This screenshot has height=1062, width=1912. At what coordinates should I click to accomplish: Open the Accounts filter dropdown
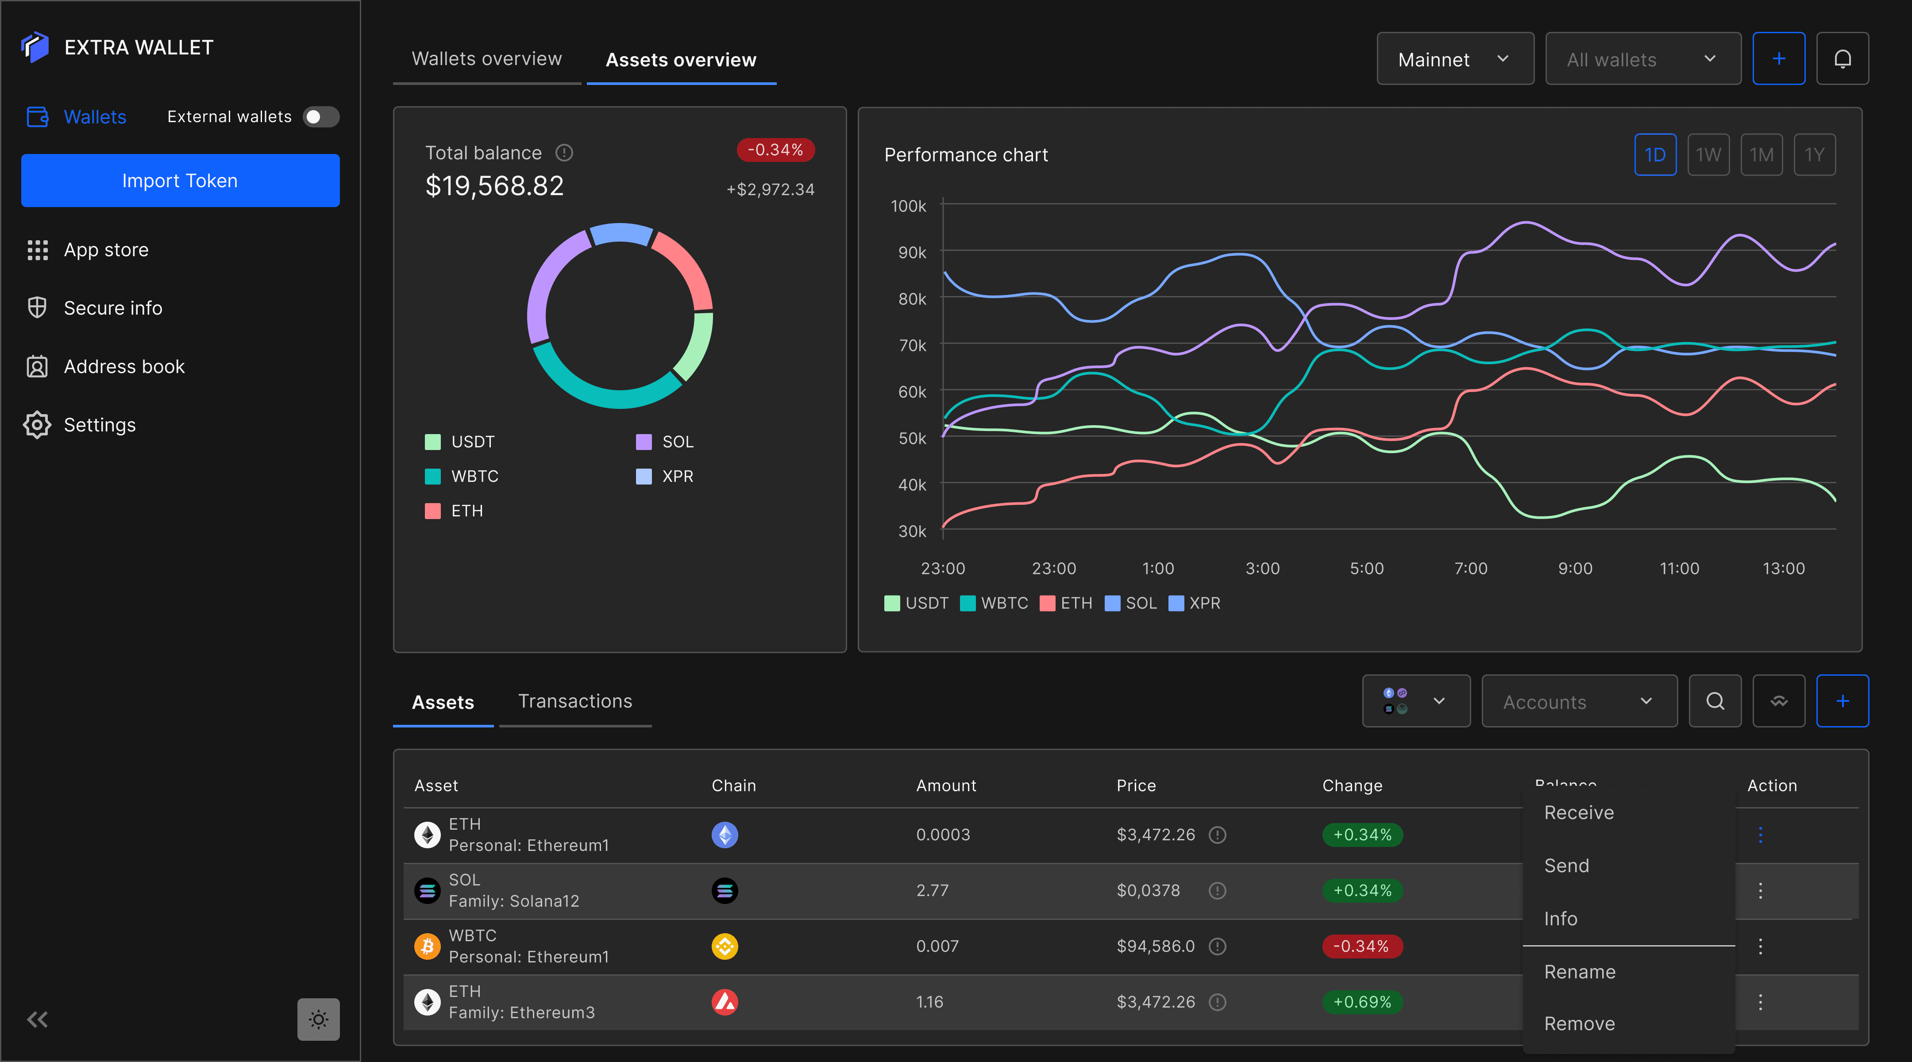(x=1579, y=700)
